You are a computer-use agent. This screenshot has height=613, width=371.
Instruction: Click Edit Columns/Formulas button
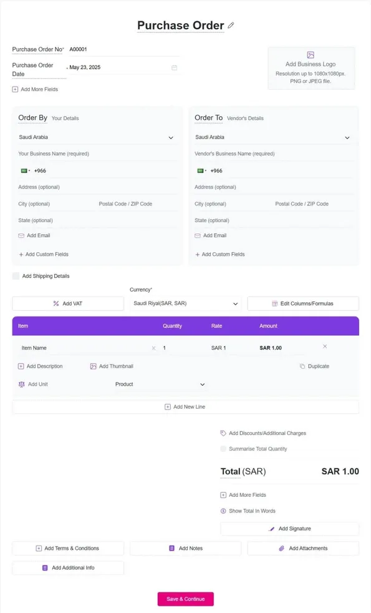pyautogui.click(x=303, y=303)
